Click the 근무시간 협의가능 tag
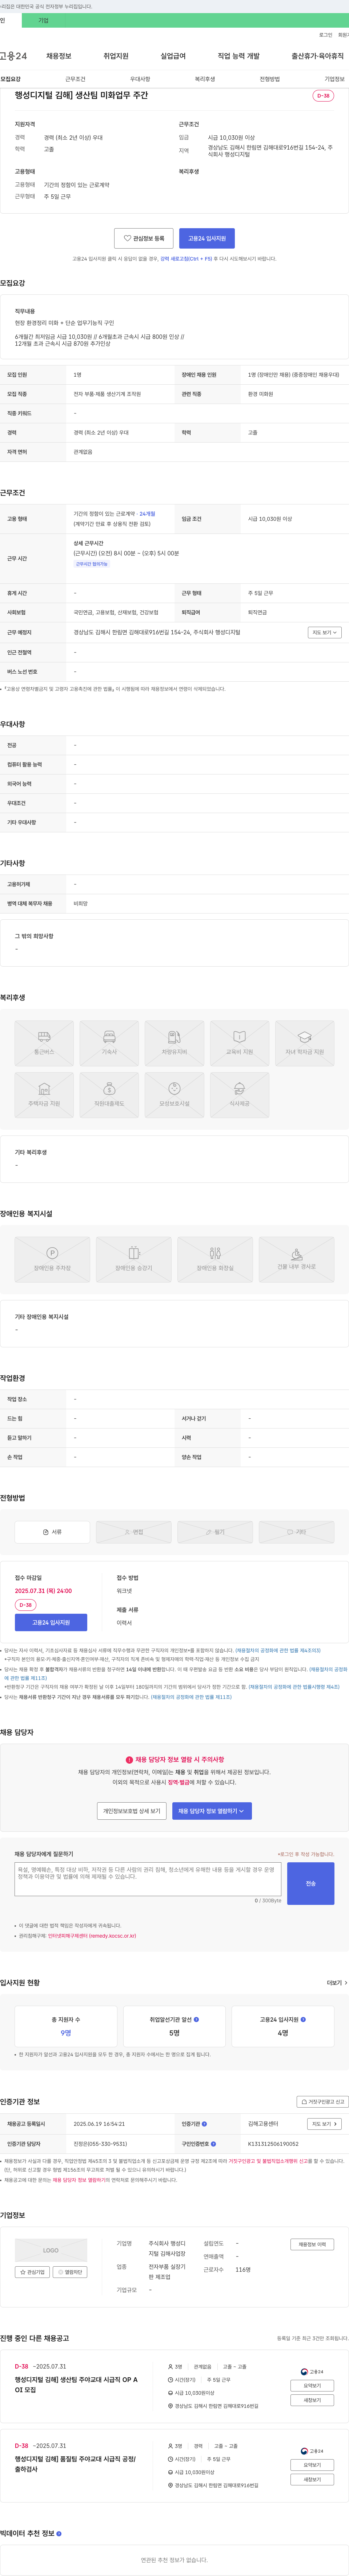The height and width of the screenshot is (2576, 349). [92, 564]
